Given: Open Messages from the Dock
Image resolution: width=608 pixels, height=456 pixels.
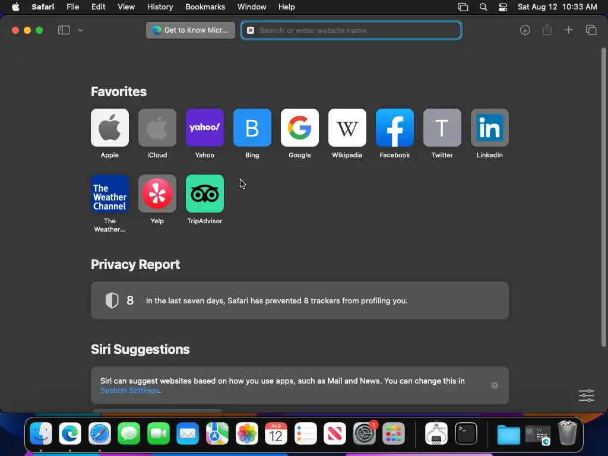Looking at the screenshot, I should 129,433.
